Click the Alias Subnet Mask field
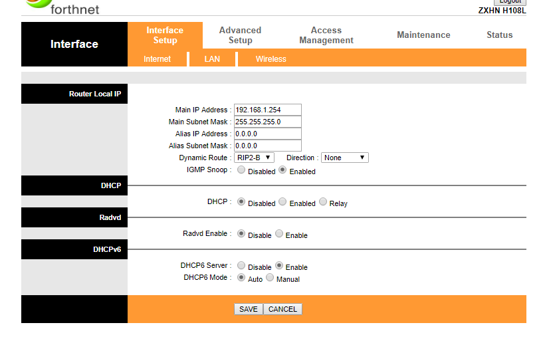Screen dimensions: 547x345 click(268, 146)
